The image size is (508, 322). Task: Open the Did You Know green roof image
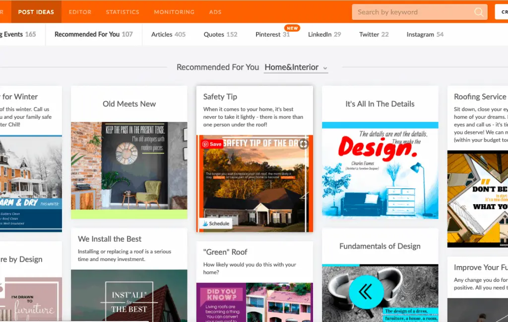click(x=254, y=302)
